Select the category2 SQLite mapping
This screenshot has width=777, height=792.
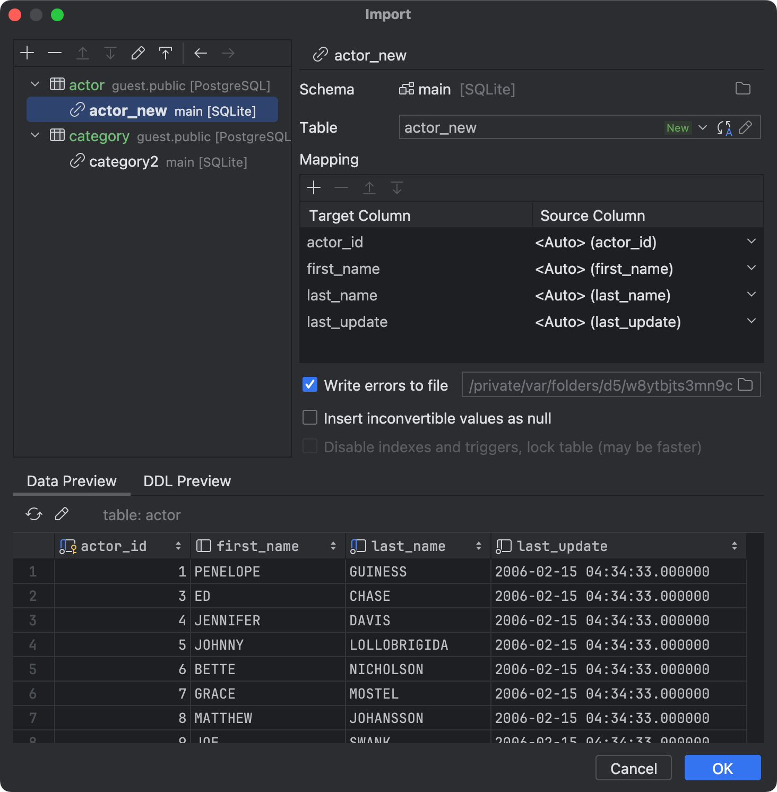pyautogui.click(x=124, y=161)
